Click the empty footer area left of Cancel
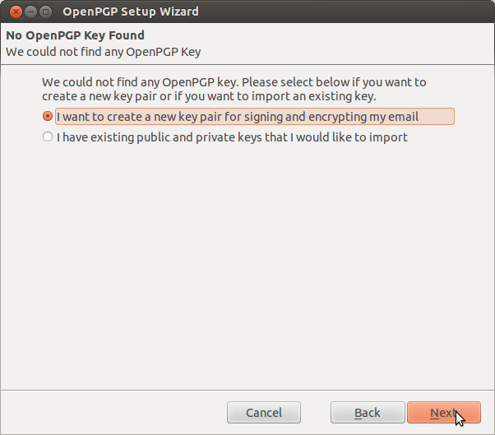Screen dimensions: 495x435 [x=113, y=413]
